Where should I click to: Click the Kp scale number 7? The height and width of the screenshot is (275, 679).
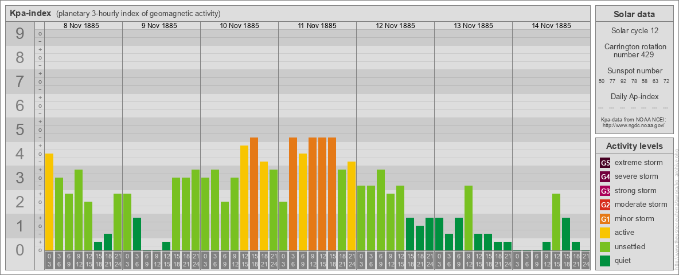coord(19,82)
